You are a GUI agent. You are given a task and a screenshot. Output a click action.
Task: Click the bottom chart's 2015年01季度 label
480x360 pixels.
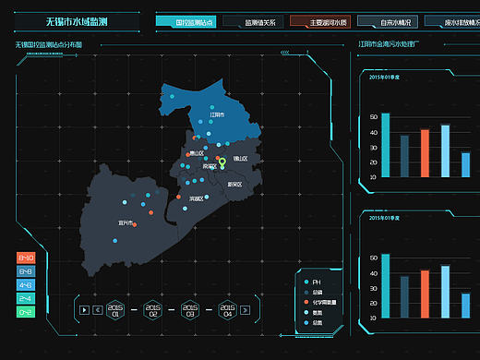[x=384, y=218]
